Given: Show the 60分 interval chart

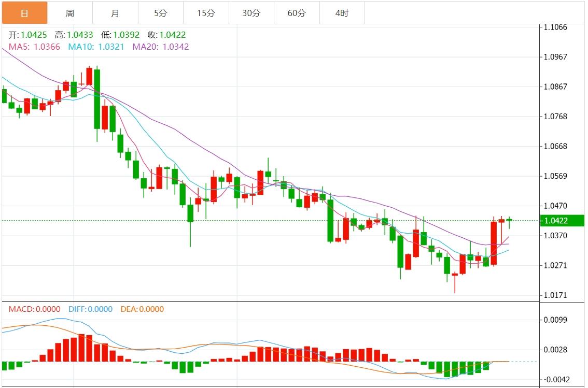Looking at the screenshot, I should 297,13.
